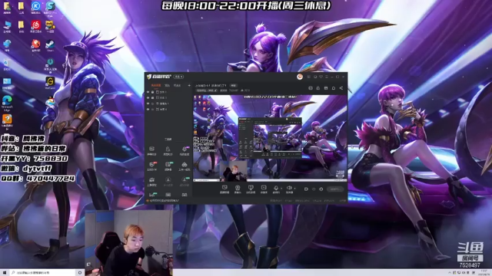The width and height of the screenshot is (492, 276).
Task: Add a camera source from bottom toolbar
Action: 238,189
